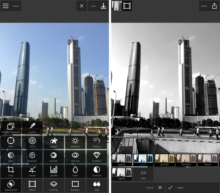Choose the brighten tool
220x193 pixels.
tap(97, 157)
